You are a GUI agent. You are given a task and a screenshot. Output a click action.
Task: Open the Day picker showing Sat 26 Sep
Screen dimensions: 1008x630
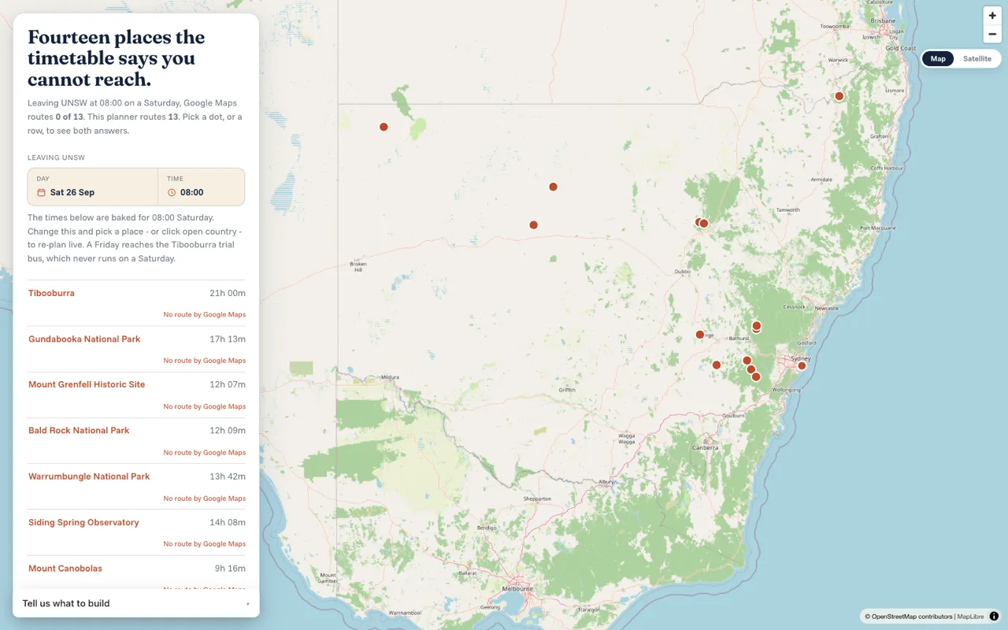[x=93, y=187]
